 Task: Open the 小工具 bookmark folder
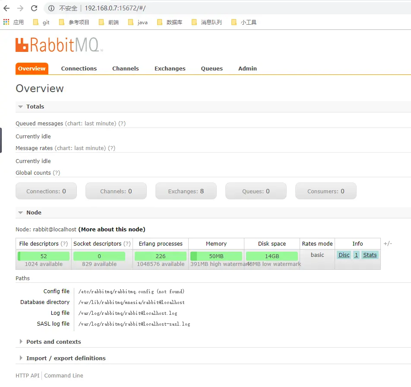tap(244, 22)
